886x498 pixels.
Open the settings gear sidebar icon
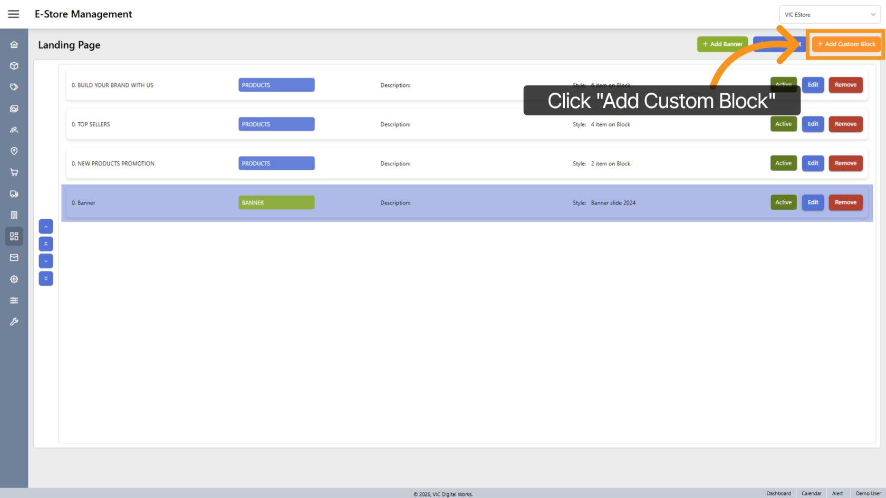tap(14, 279)
